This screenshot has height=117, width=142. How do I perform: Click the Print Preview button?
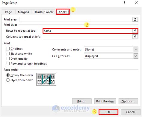point(105,101)
